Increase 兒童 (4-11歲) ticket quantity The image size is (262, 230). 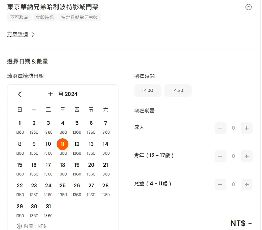click(x=247, y=184)
